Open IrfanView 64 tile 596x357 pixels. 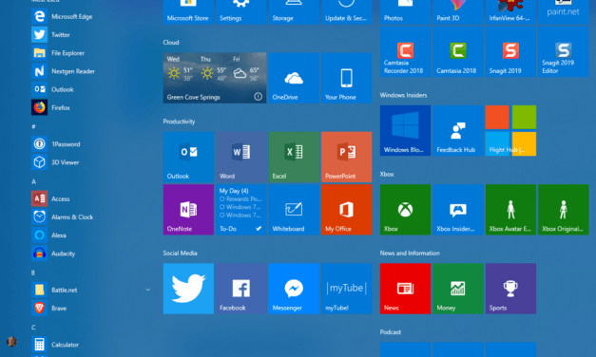pyautogui.click(x=510, y=11)
